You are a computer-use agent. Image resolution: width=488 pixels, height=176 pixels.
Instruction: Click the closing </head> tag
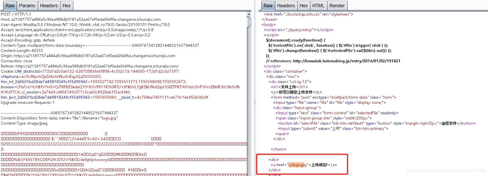[x=269, y=19]
